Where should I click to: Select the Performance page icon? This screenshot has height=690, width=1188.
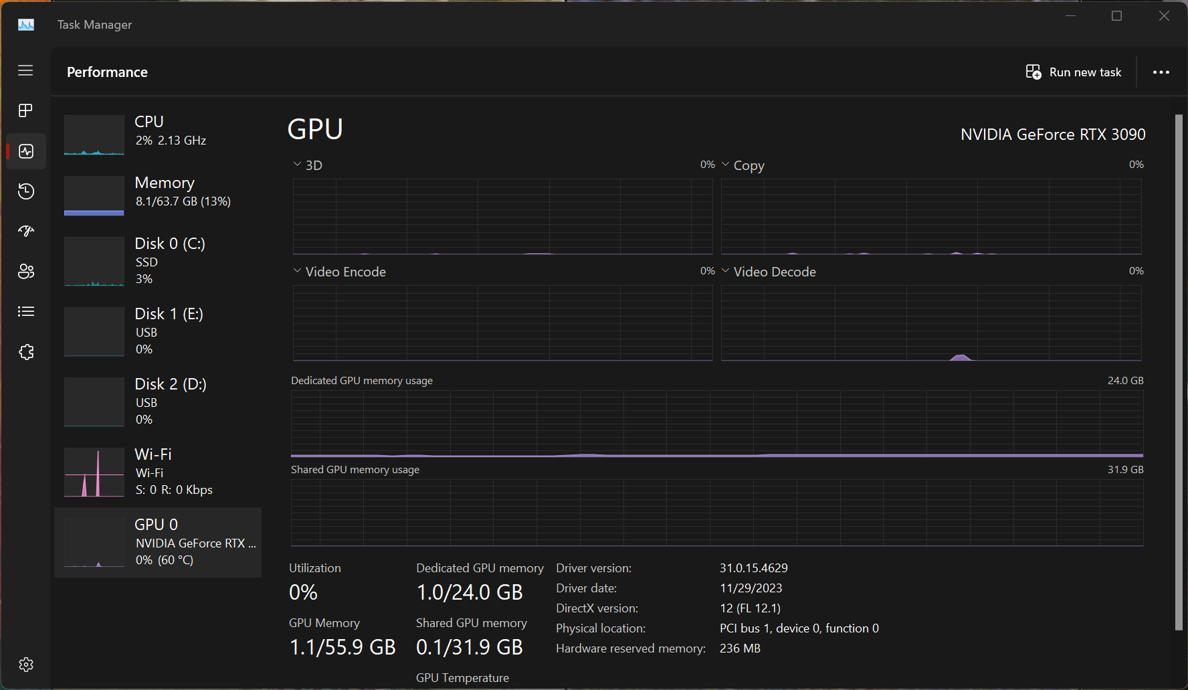click(x=26, y=151)
